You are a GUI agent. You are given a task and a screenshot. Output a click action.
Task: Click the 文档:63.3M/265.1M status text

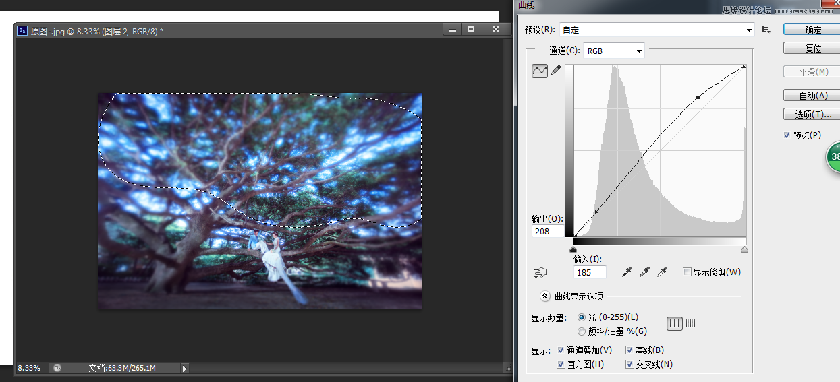tap(122, 369)
